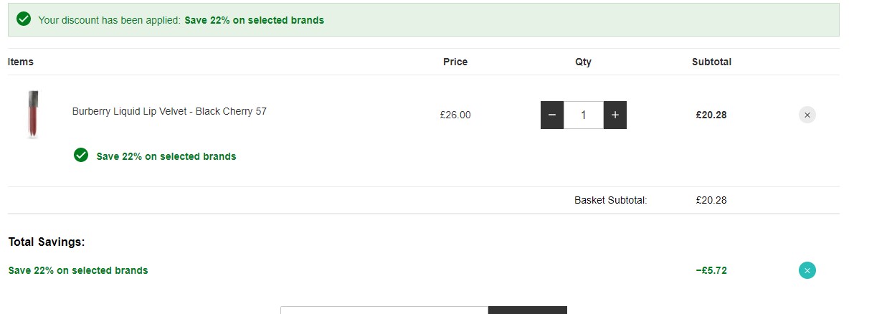Click green checkmark icon in discount banner

coord(24,19)
